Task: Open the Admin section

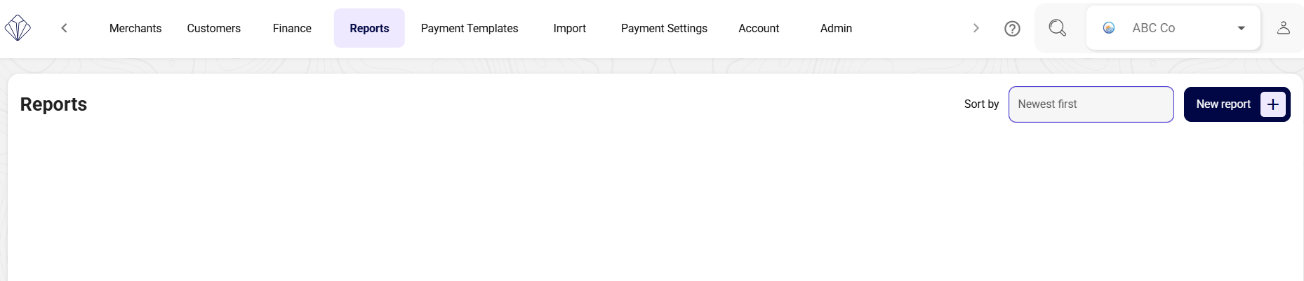Action: [x=836, y=28]
